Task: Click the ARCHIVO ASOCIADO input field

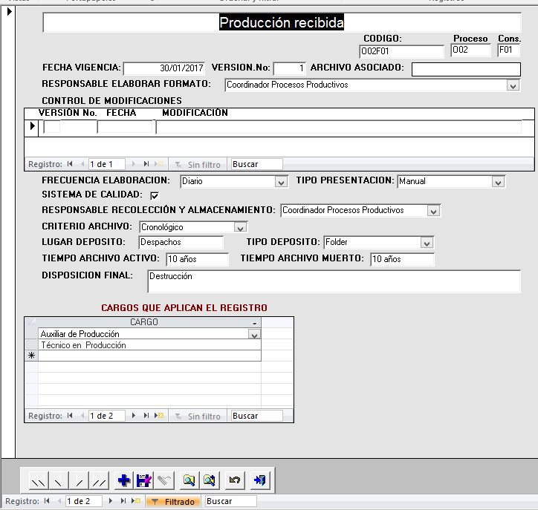Action: (x=466, y=69)
